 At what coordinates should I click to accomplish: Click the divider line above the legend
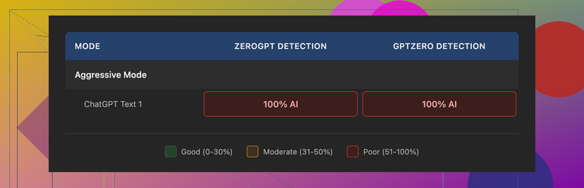point(292,133)
